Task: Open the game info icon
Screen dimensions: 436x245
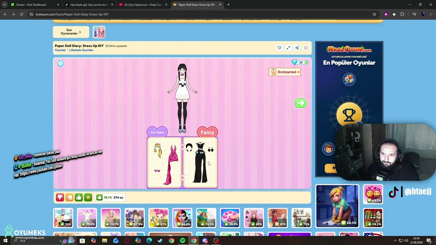Action: tap(306, 48)
